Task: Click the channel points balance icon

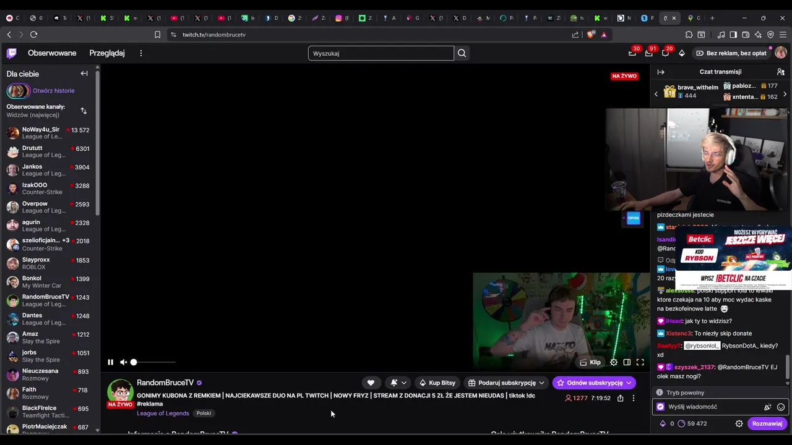Action: click(681, 423)
